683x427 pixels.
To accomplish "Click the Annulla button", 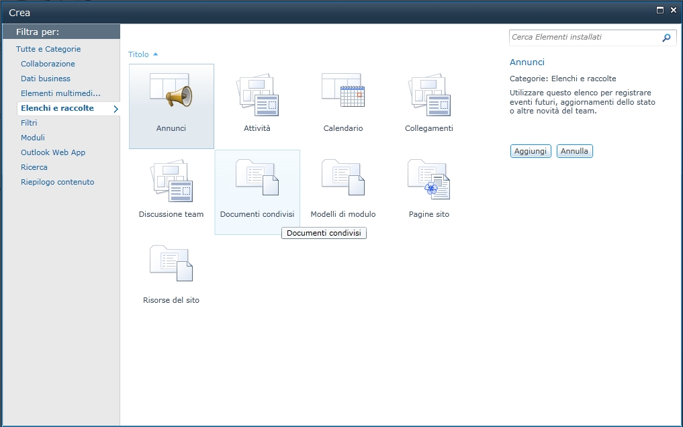I will 574,151.
